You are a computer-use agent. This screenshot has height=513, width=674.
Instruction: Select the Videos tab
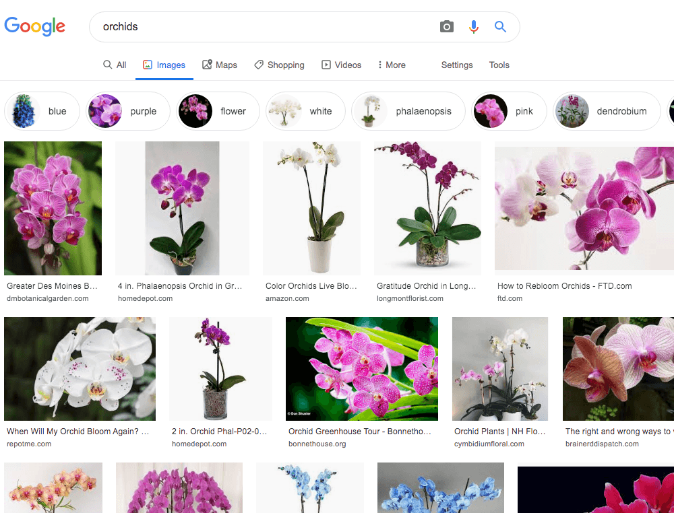click(x=341, y=65)
